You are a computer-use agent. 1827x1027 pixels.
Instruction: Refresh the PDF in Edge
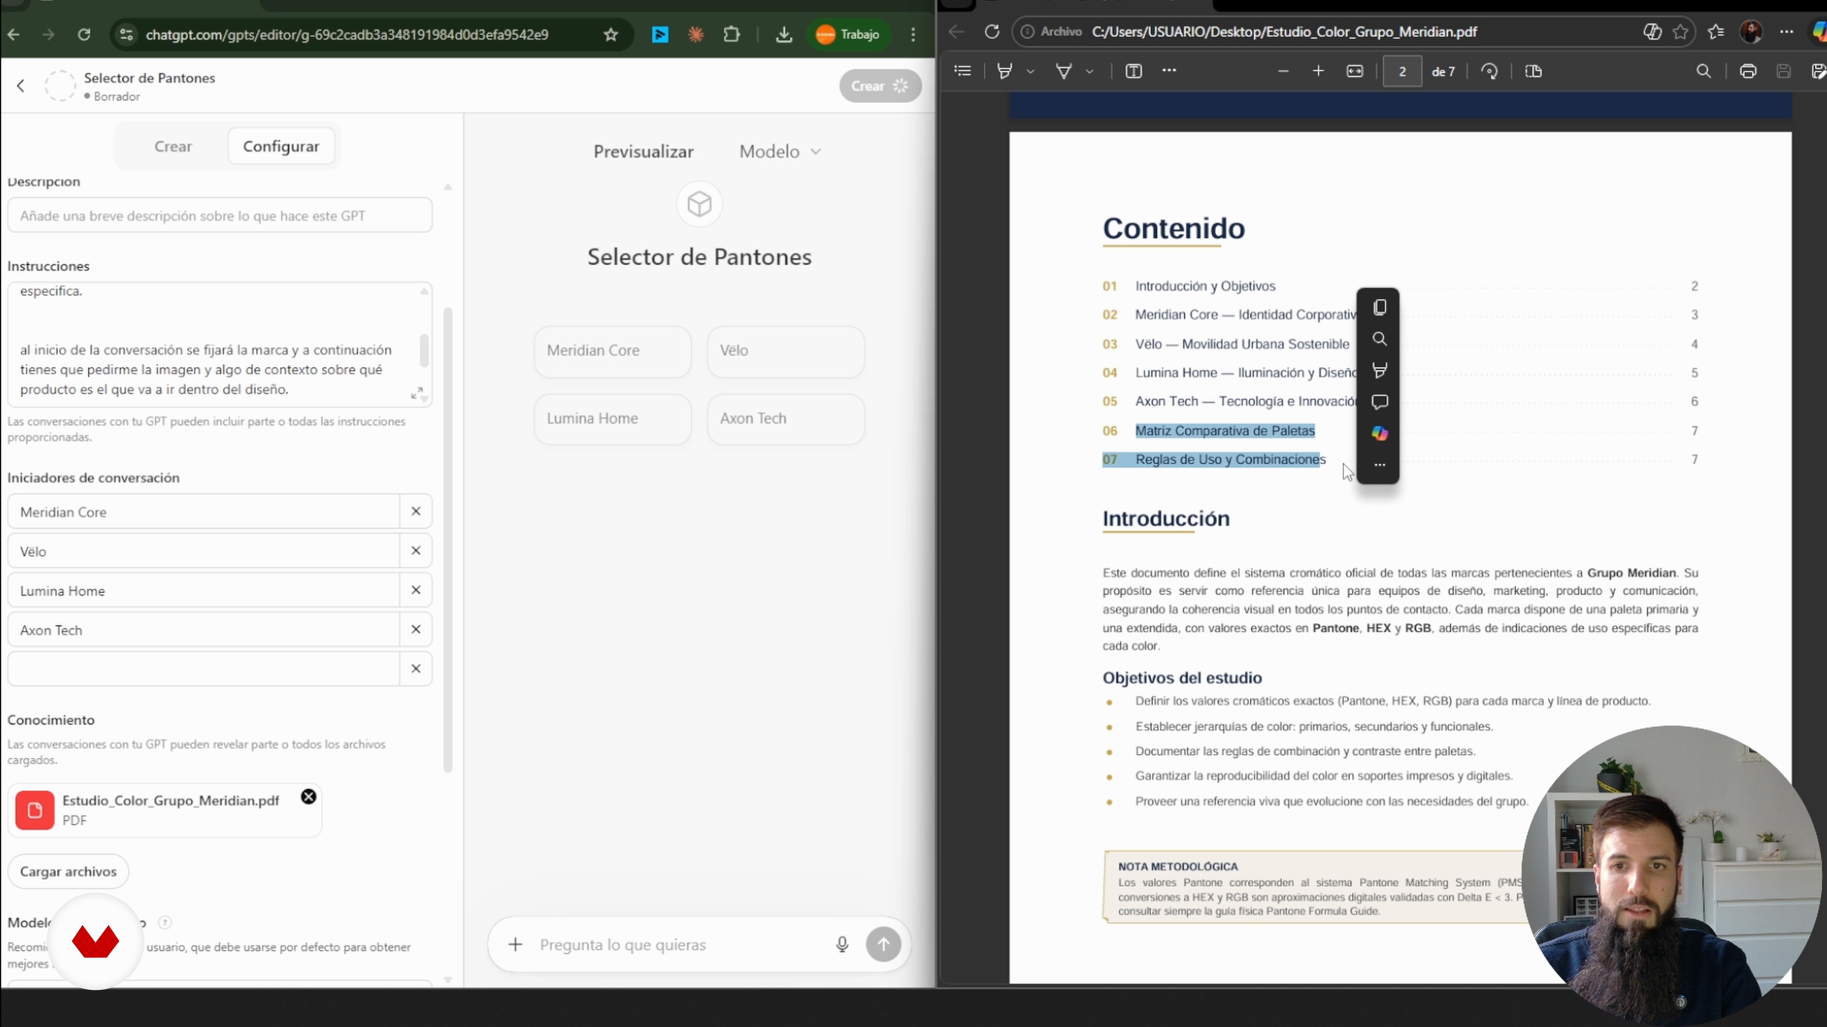(992, 32)
